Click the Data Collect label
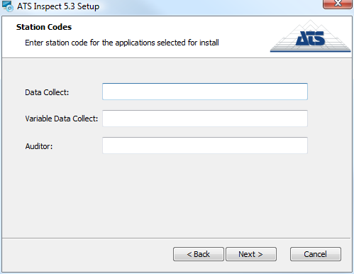The height and width of the screenshot is (274, 354). coord(47,92)
